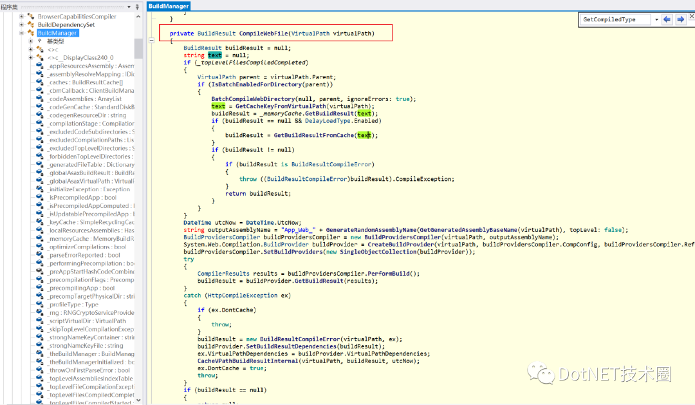Click the assembly tree scrollbar thumb
695x405 pixels.
[138, 48]
